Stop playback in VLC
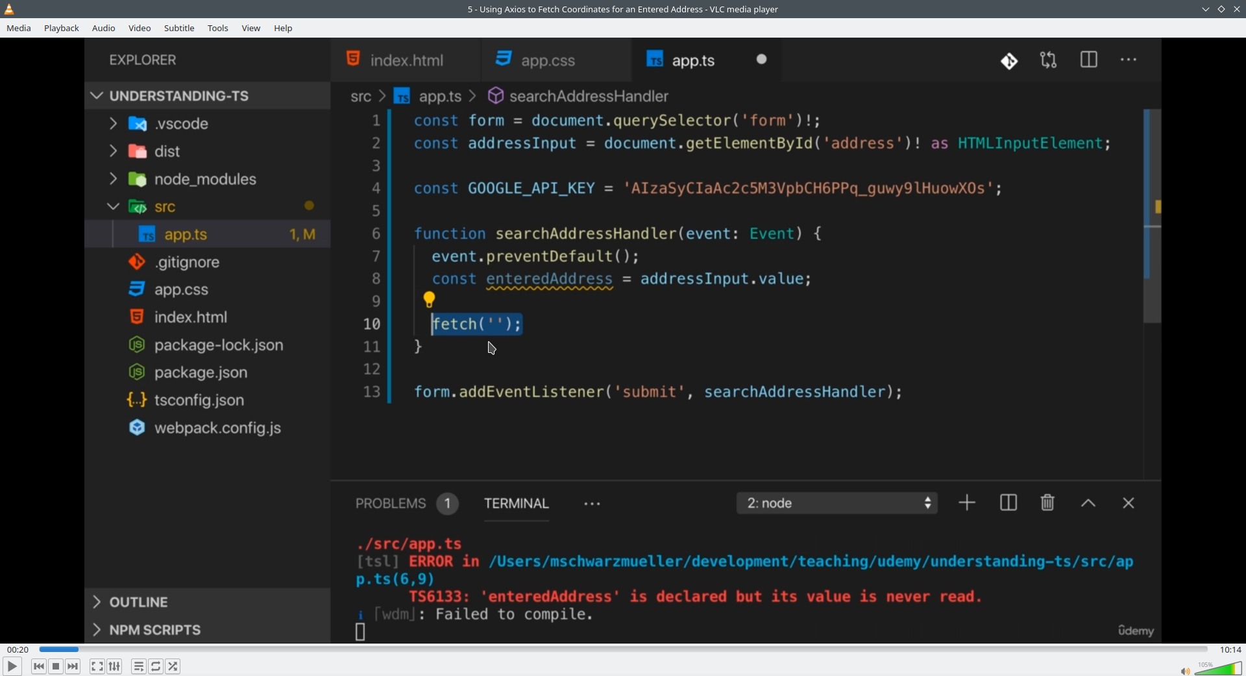Viewport: 1246px width, 676px height. tap(56, 666)
